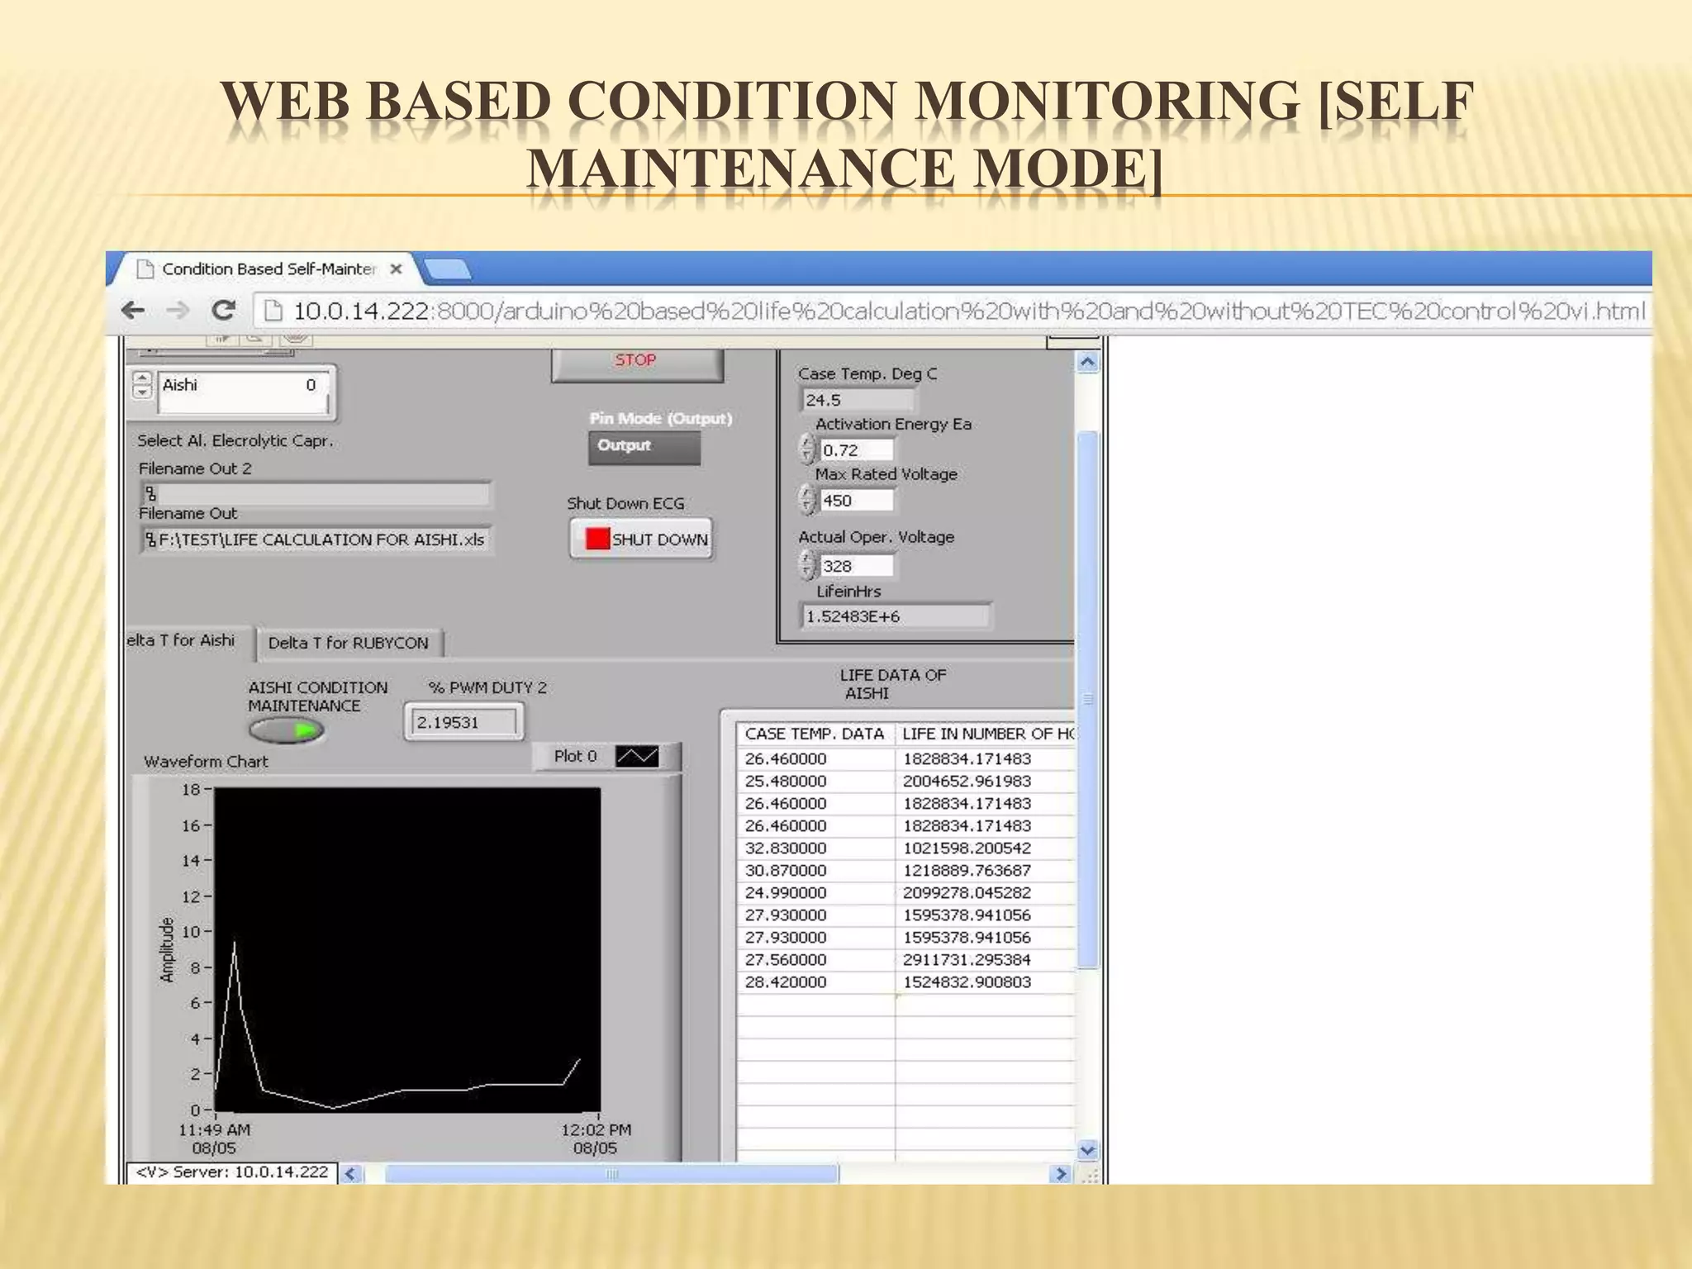
Task: Click the Filename Out 2 path field
Action: pos(316,495)
